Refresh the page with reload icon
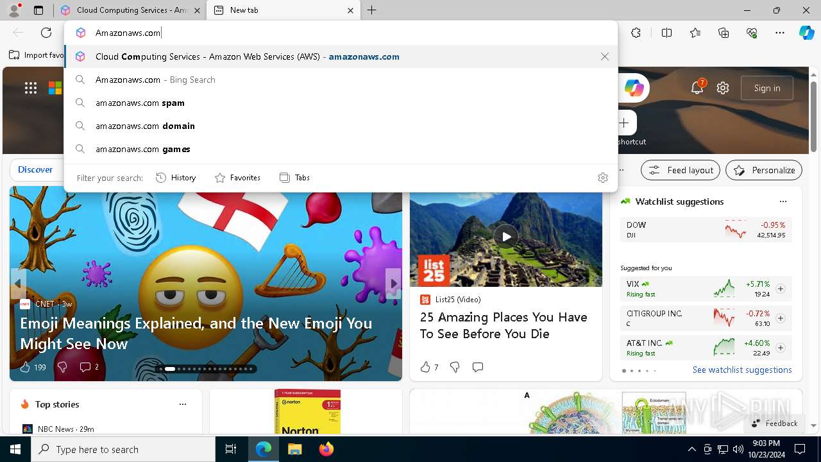The height and width of the screenshot is (462, 821). coord(46,33)
